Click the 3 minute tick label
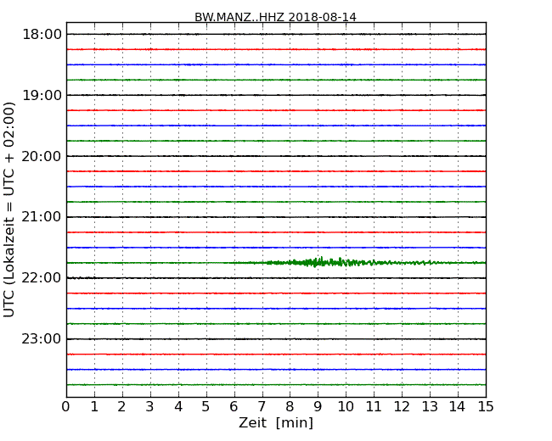Screen dimensions: 552x441 (x=150, y=407)
